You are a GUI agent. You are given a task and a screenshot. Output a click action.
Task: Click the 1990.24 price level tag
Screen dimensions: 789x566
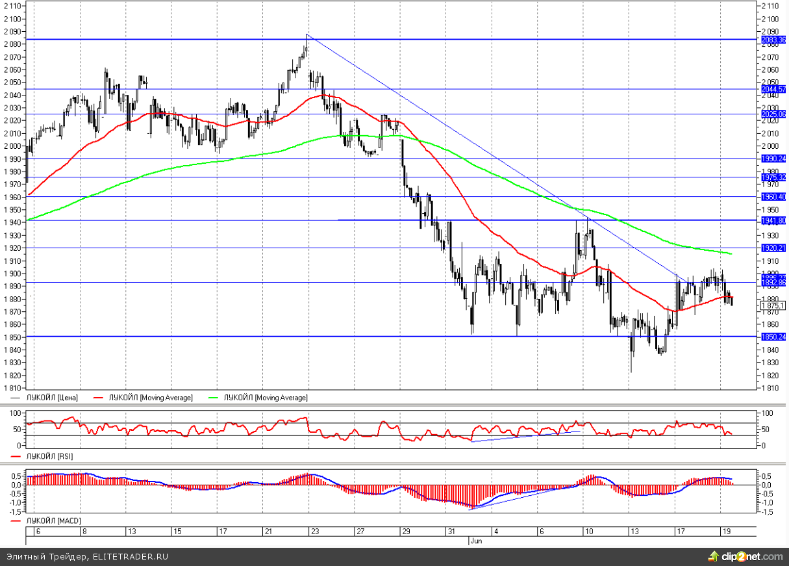773,159
